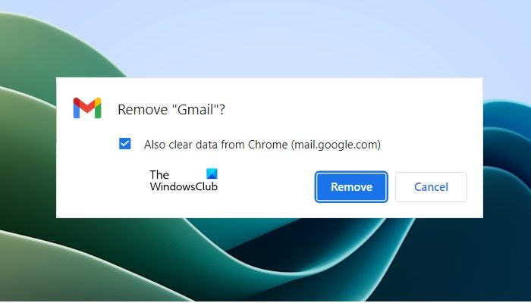Click the '(mail.google.com)' domain text
Viewport: 531px width, 303px height.
pos(335,145)
